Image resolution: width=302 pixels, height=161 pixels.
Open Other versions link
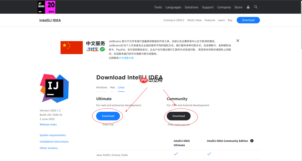pos(49,148)
